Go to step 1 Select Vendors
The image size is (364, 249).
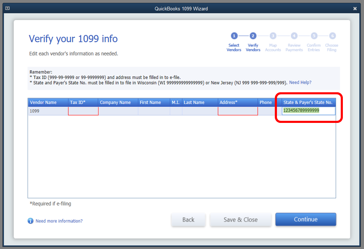(234, 42)
